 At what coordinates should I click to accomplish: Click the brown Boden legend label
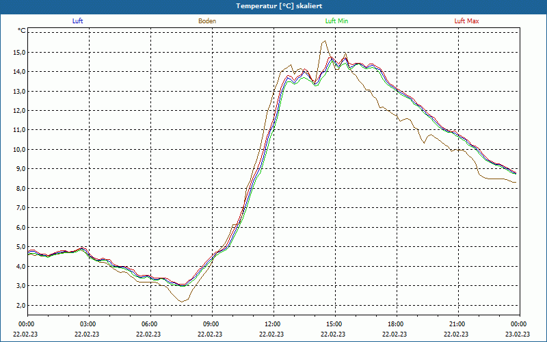(x=207, y=21)
